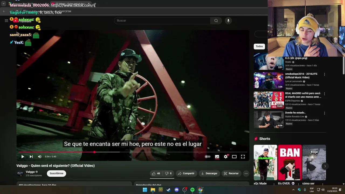This screenshot has width=345, height=194.
Task: Open the cómo ser short thumbnail
Action: (314, 162)
